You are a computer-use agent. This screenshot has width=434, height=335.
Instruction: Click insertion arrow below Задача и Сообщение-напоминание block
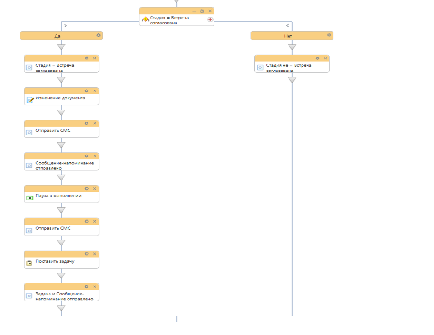pyautogui.click(x=61, y=308)
